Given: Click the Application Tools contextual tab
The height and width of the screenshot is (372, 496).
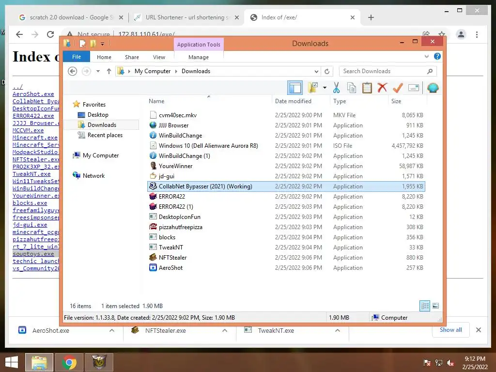Looking at the screenshot, I should coord(199,44).
